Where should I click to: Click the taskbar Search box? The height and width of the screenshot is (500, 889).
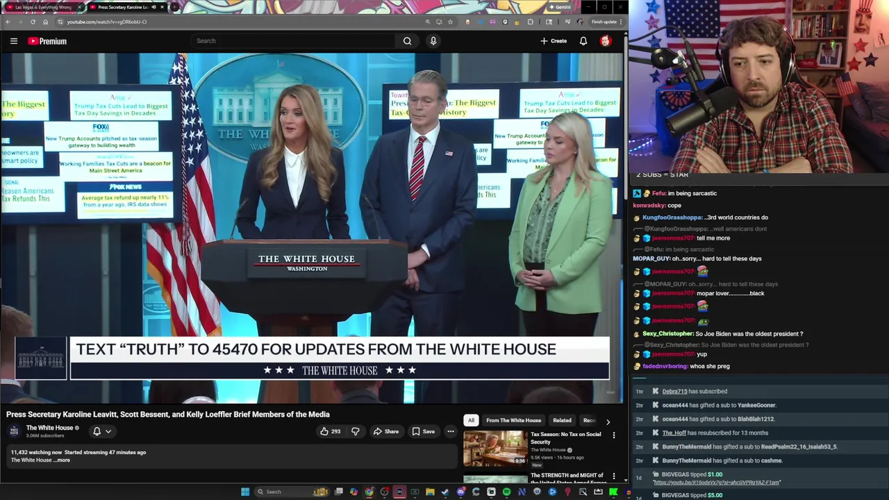tap(292, 492)
